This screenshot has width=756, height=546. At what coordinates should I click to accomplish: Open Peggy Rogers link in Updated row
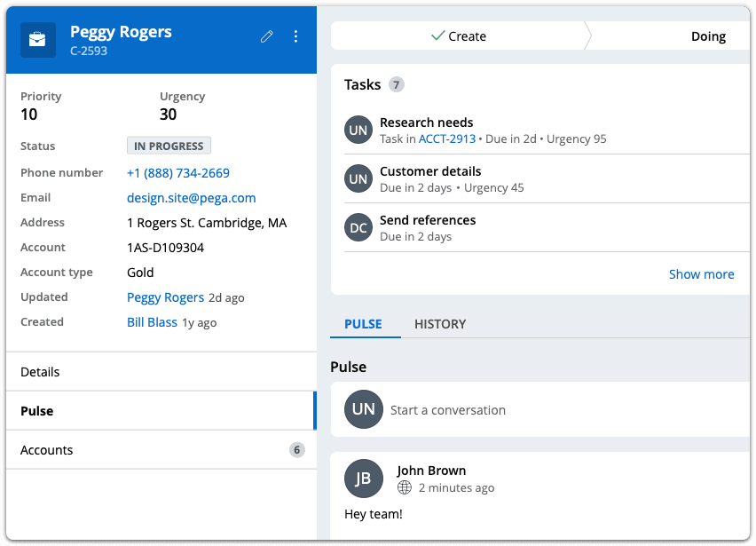click(165, 297)
